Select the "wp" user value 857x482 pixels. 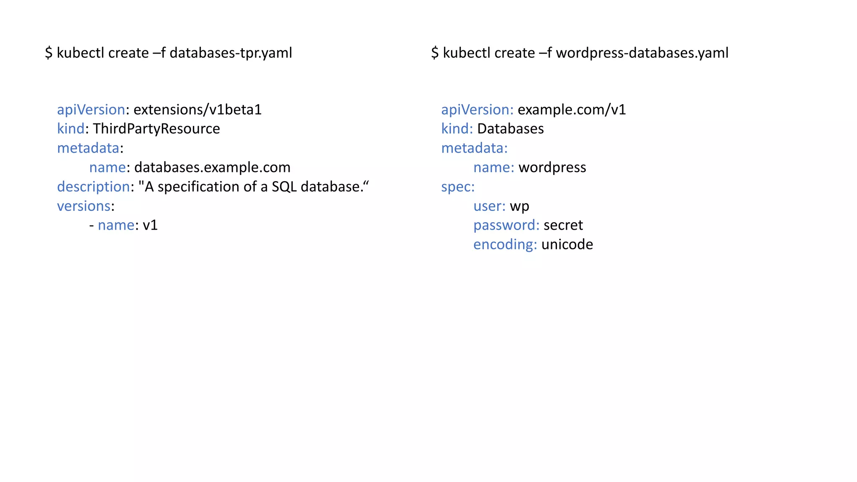(x=519, y=206)
